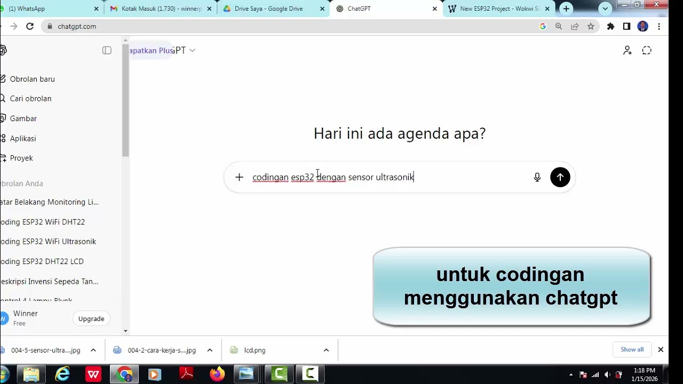
Task: Reload the page in Chrome
Action: coord(30,26)
